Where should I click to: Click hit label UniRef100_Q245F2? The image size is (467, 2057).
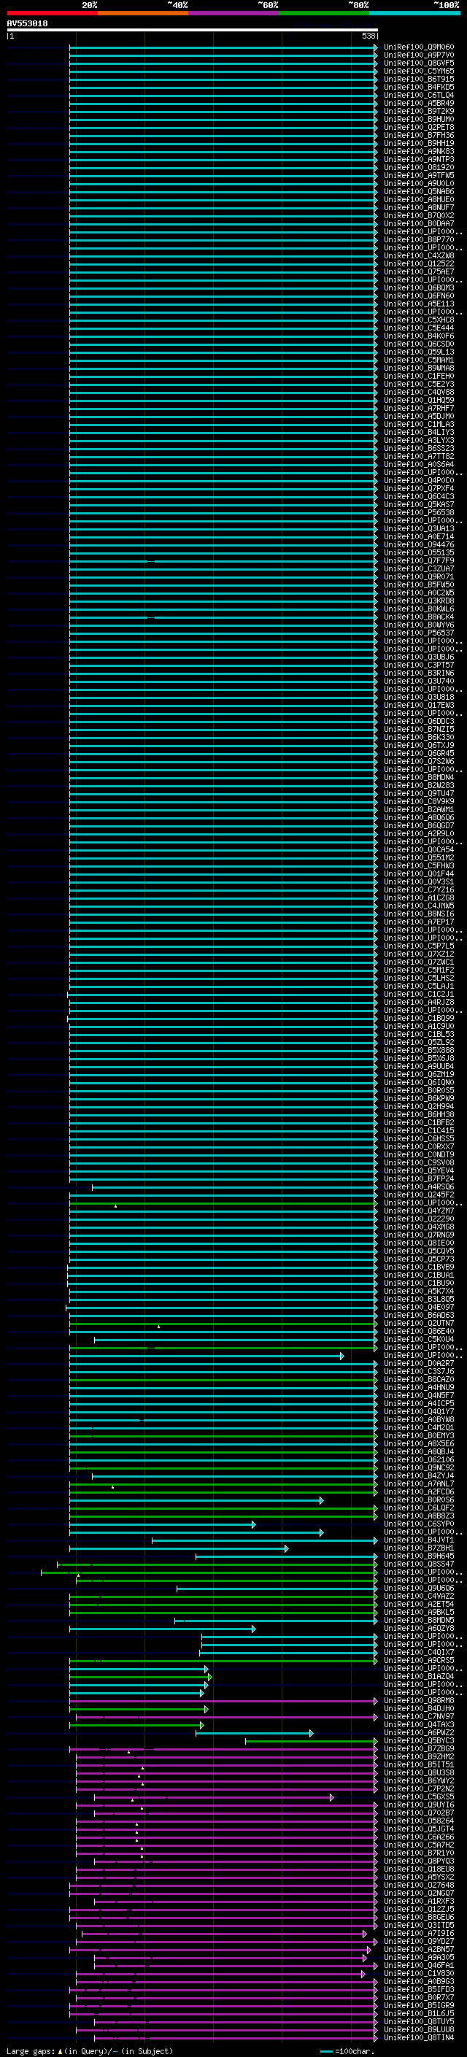[419, 1195]
